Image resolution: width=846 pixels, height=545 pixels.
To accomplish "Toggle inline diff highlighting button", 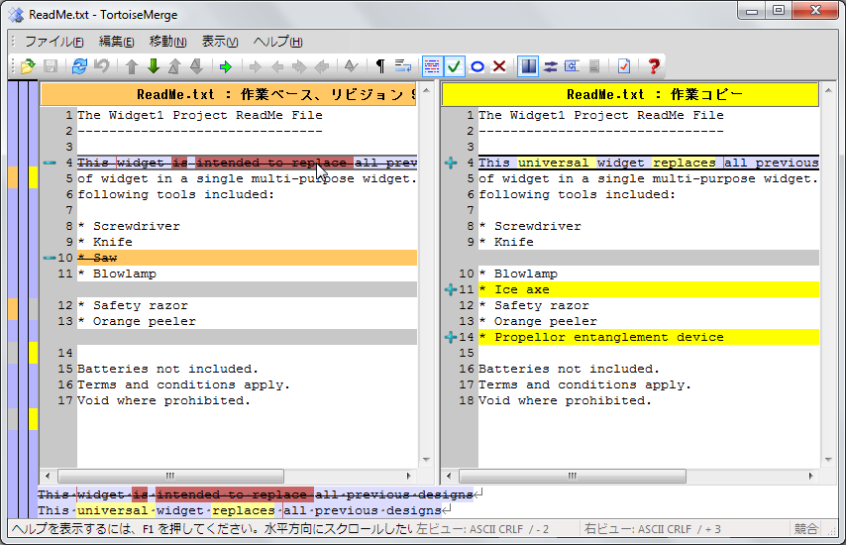I will 432,66.
